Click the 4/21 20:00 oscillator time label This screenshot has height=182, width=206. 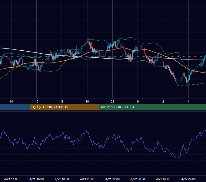(x=87, y=179)
